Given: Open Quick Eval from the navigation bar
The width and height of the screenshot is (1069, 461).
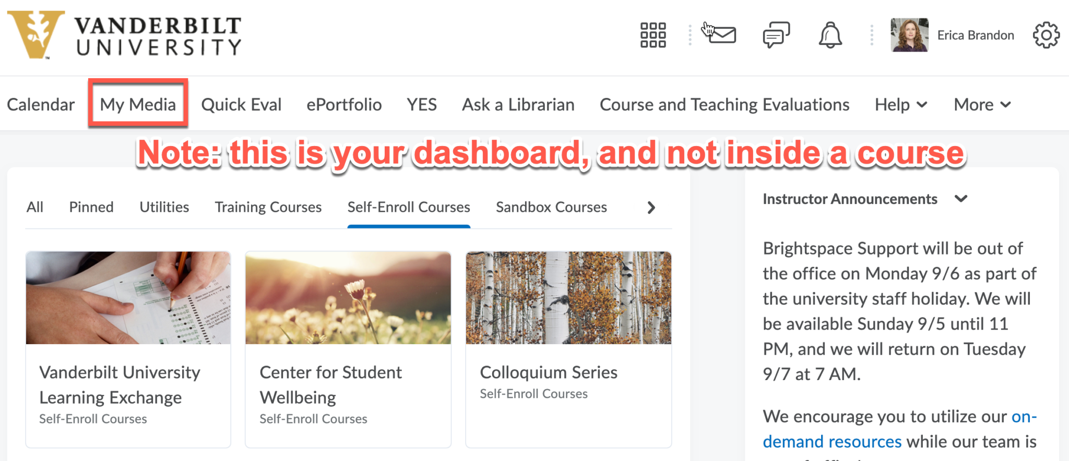Looking at the screenshot, I should click(x=241, y=104).
